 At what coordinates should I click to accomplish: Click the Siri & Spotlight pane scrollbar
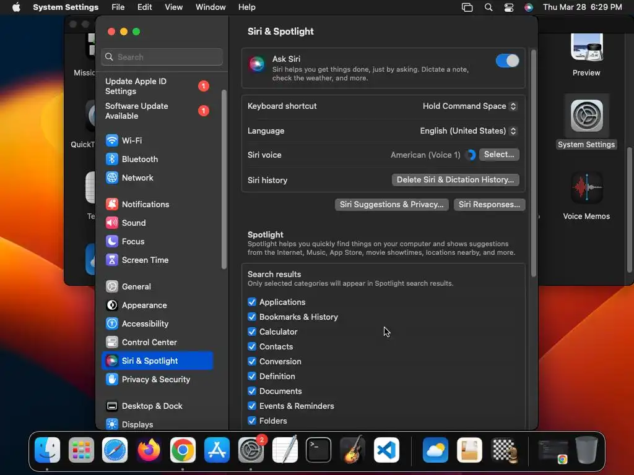(x=533, y=163)
